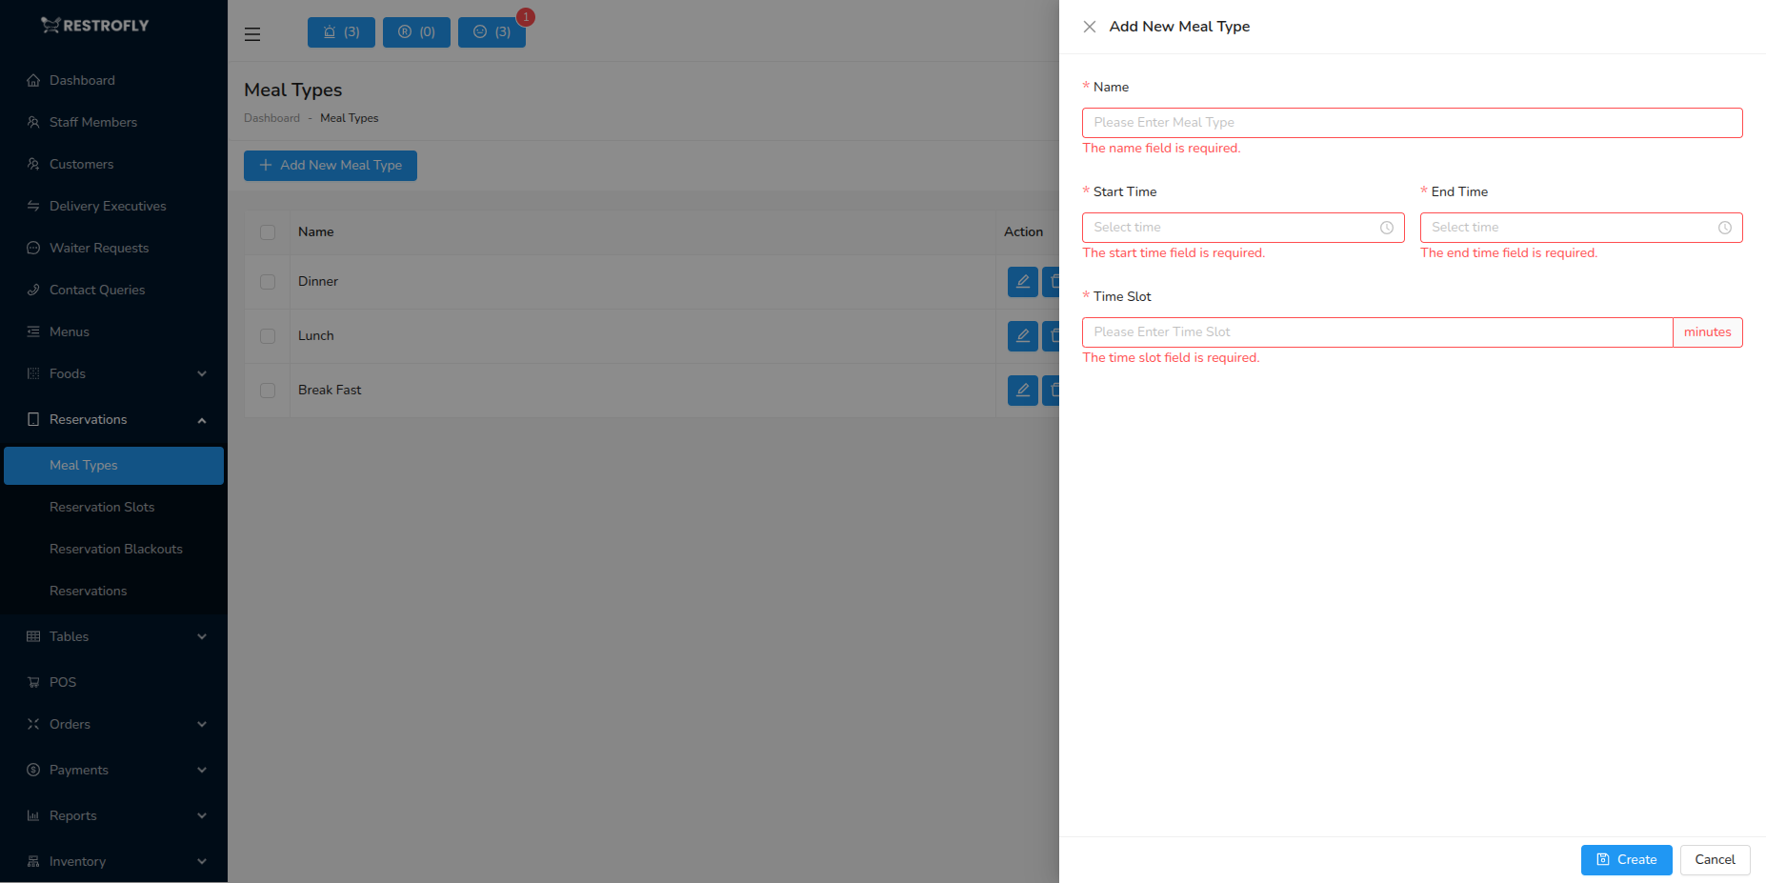The height and width of the screenshot is (883, 1766).
Task: Click the clock icon in Start Time field
Action: [1386, 228]
